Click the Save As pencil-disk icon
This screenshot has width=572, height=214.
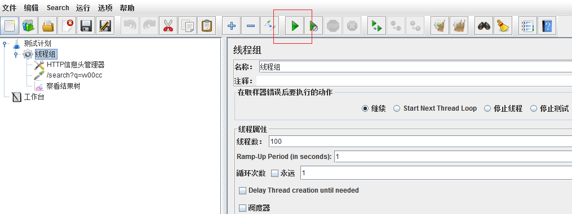point(105,26)
